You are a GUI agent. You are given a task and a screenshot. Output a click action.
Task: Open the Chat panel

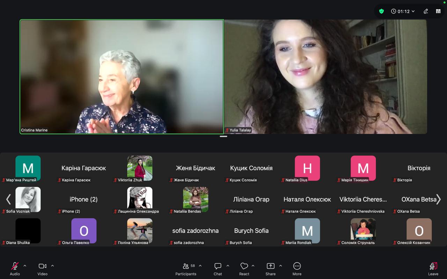[218, 266]
